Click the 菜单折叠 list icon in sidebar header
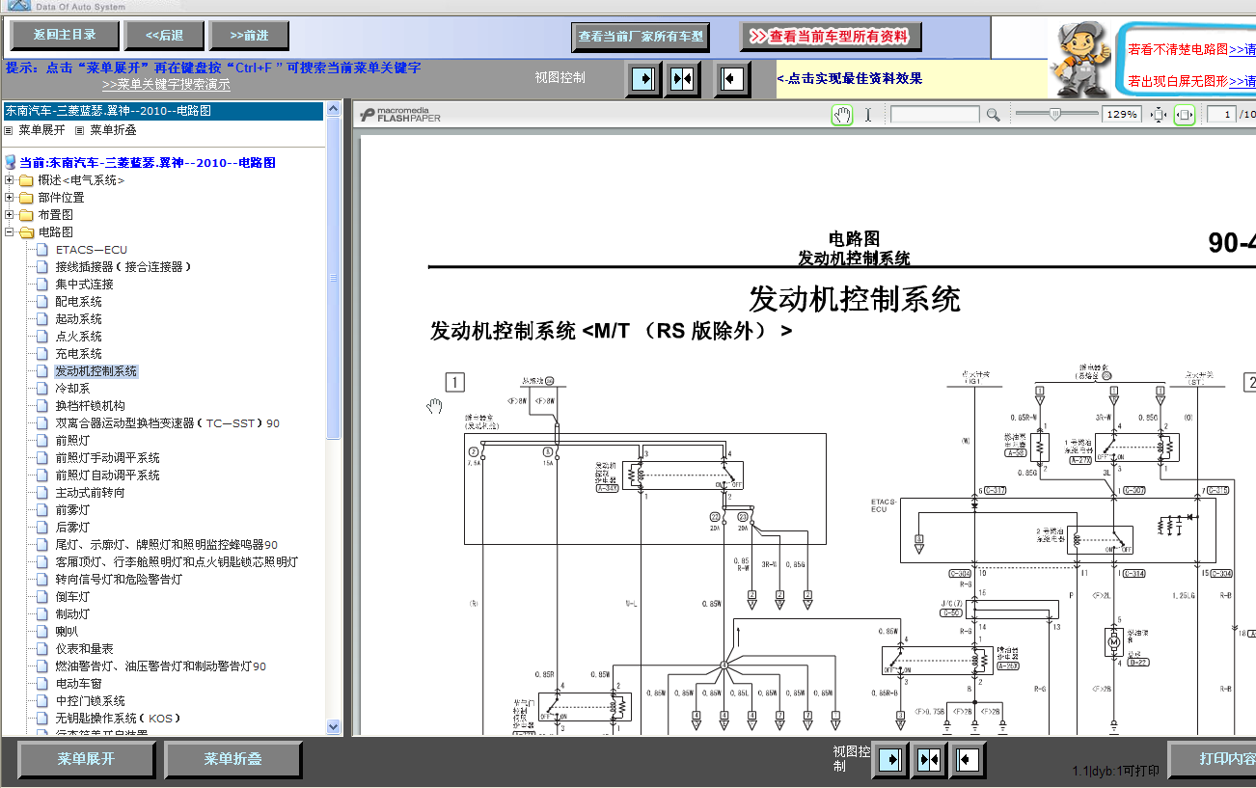The width and height of the screenshot is (1256, 788). click(x=80, y=130)
